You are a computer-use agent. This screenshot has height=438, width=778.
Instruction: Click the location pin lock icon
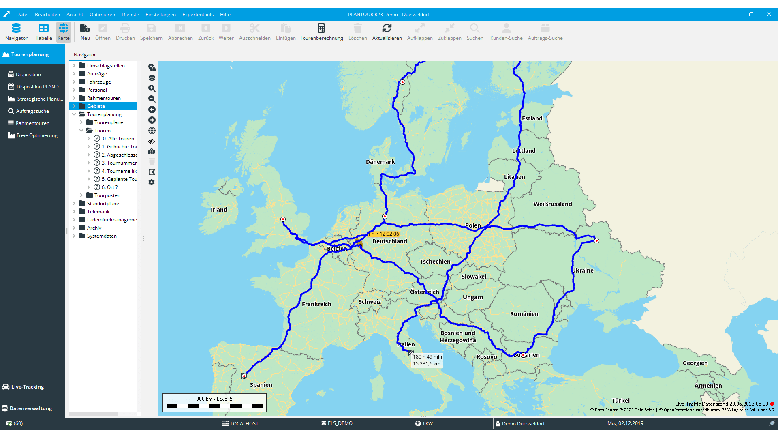click(152, 67)
